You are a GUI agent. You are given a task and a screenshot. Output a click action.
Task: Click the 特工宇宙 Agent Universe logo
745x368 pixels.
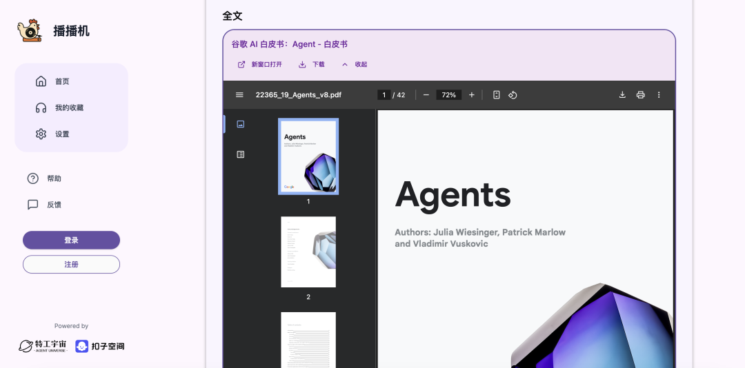(x=43, y=346)
